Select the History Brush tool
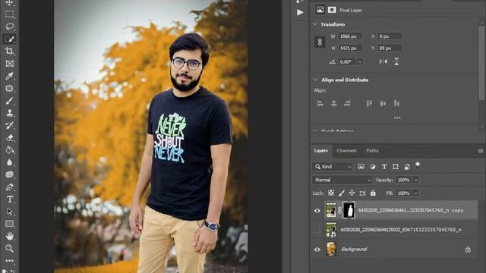 [x=10, y=125]
